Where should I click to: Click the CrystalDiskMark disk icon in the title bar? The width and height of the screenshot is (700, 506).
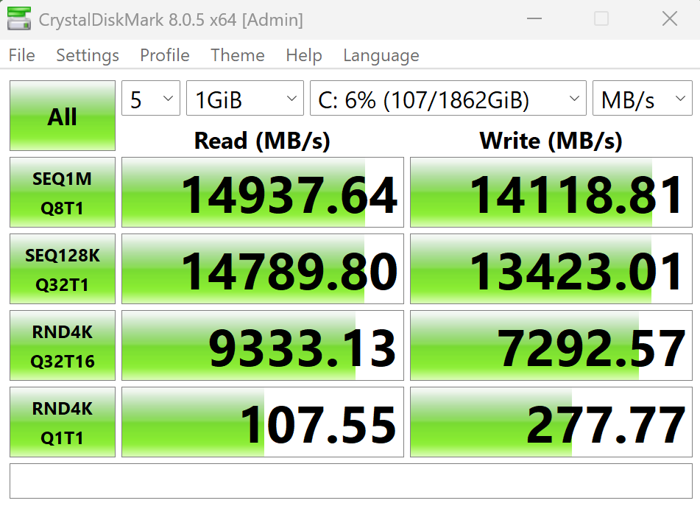click(19, 18)
